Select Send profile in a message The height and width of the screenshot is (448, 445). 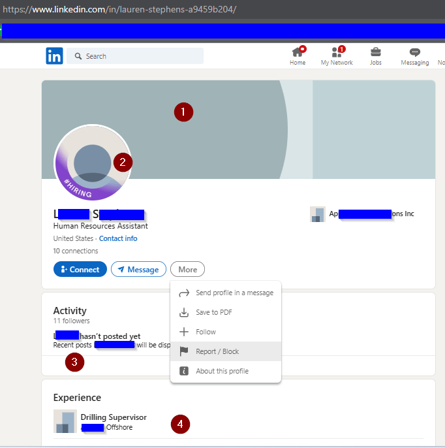(234, 293)
